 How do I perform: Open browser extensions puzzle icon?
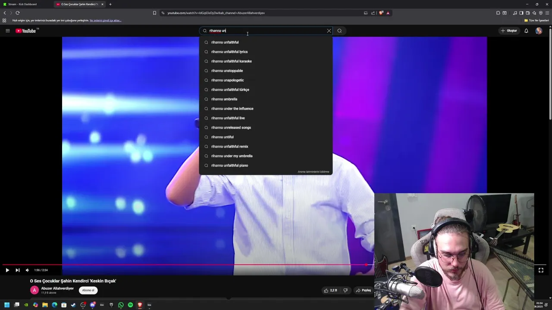tap(498, 13)
